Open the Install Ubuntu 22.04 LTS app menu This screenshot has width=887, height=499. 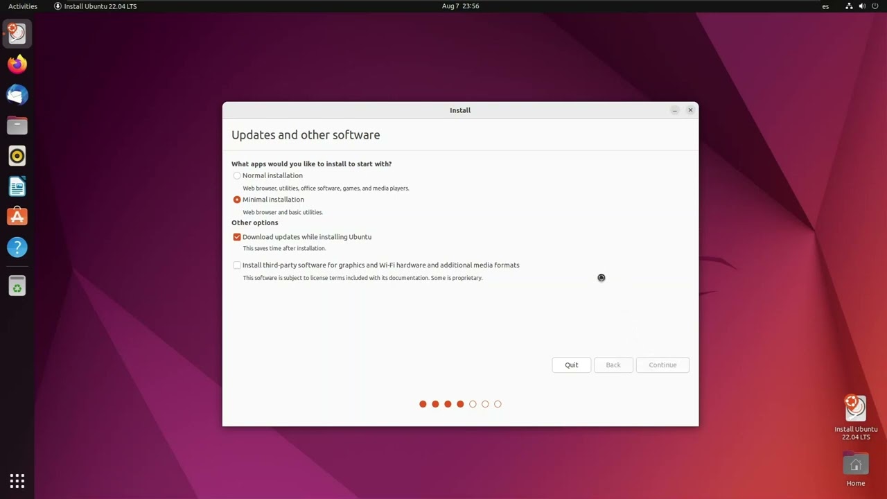pyautogui.click(x=96, y=6)
